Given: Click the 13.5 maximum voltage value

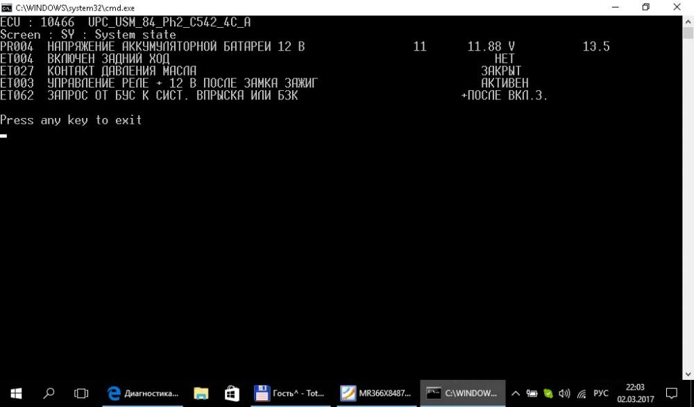Looking at the screenshot, I should coord(596,47).
